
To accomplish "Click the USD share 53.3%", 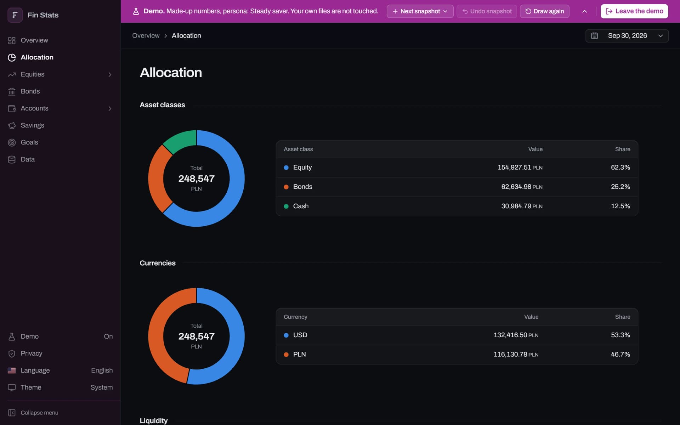I will (x=620, y=335).
